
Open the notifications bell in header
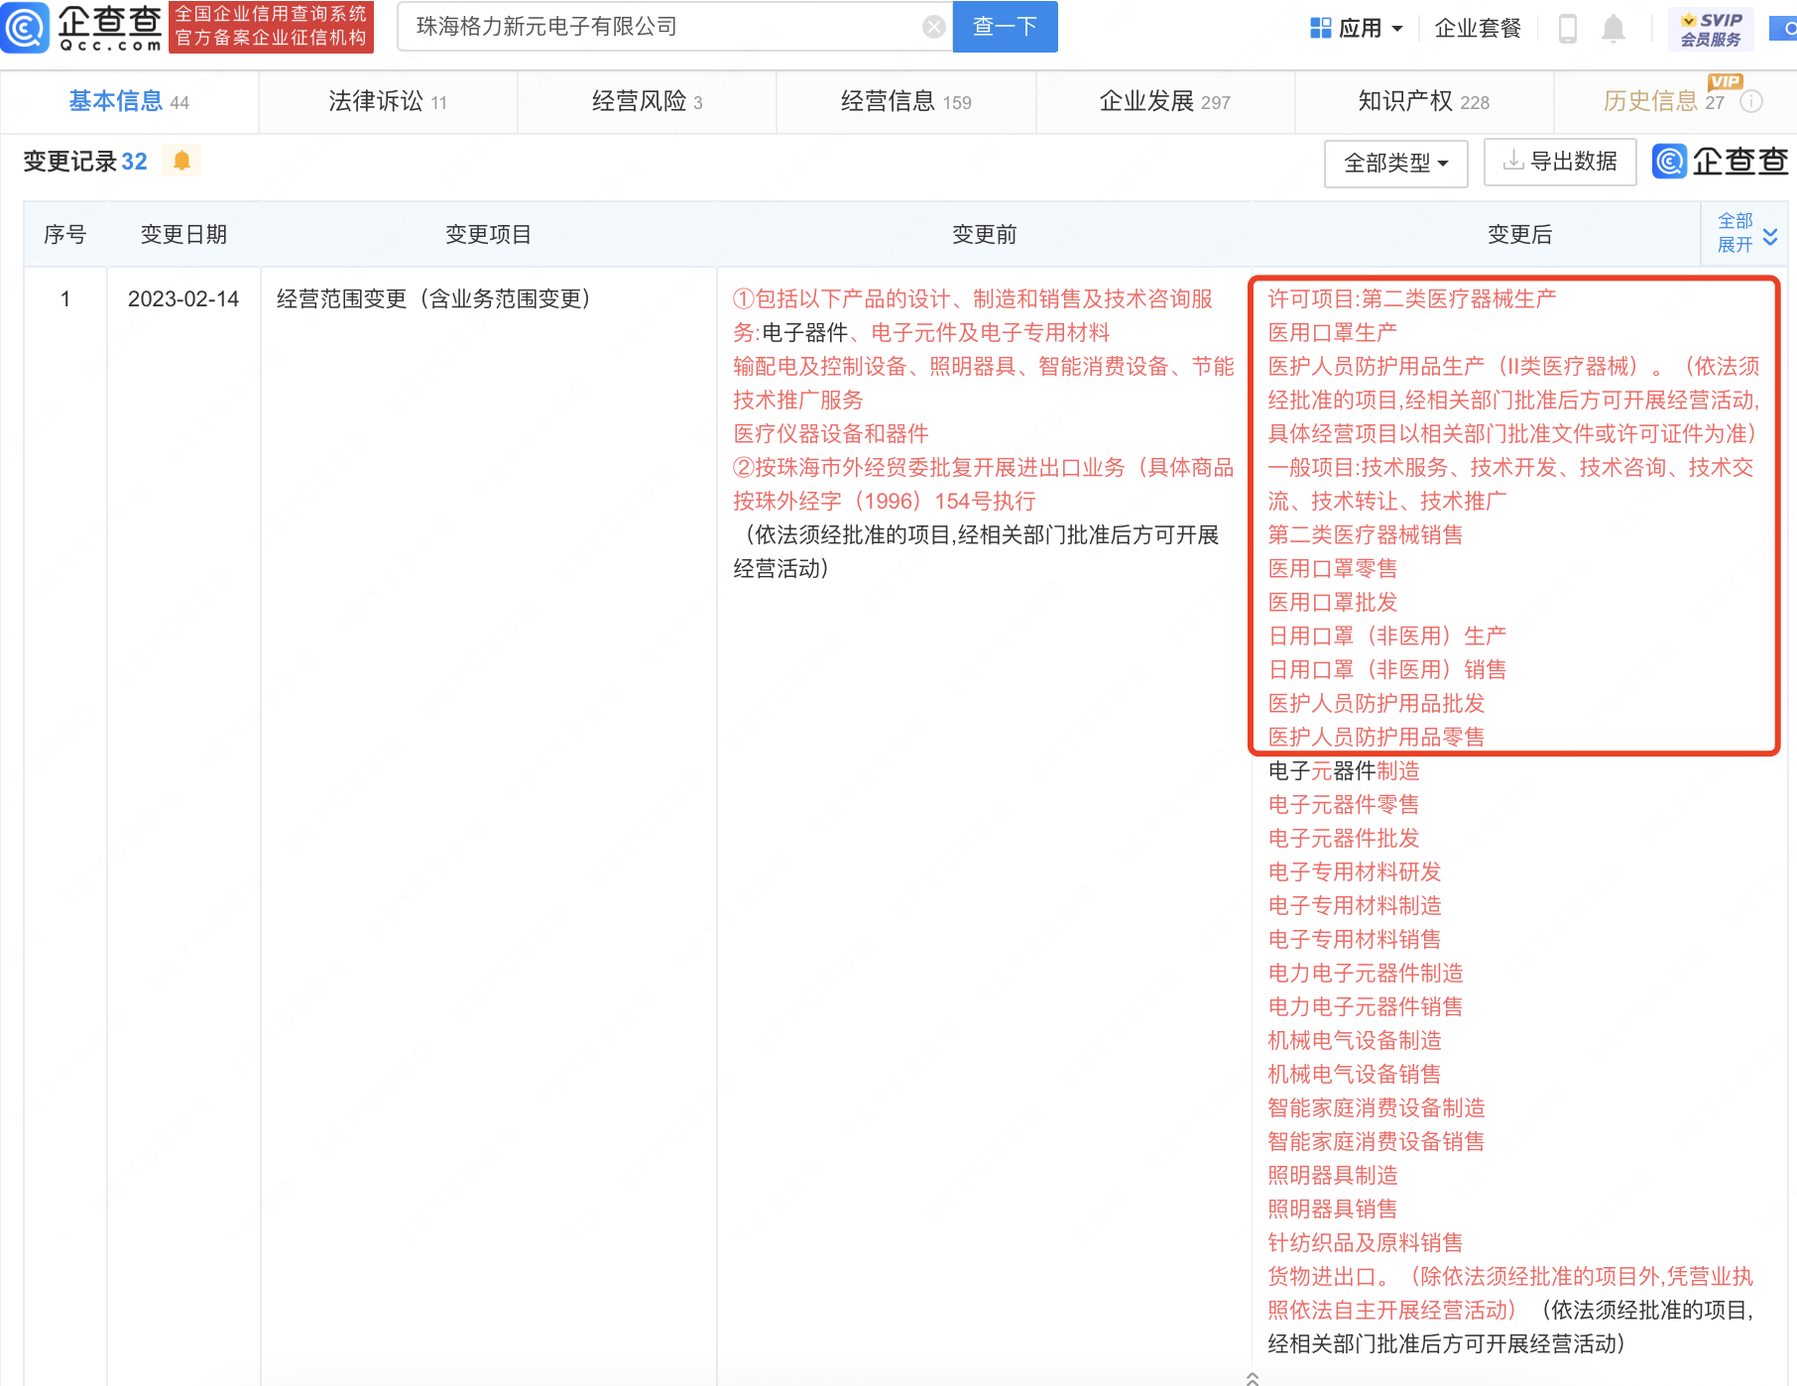(x=1614, y=28)
